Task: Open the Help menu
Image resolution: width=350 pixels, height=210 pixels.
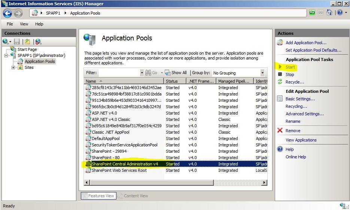Action: [x=39, y=24]
